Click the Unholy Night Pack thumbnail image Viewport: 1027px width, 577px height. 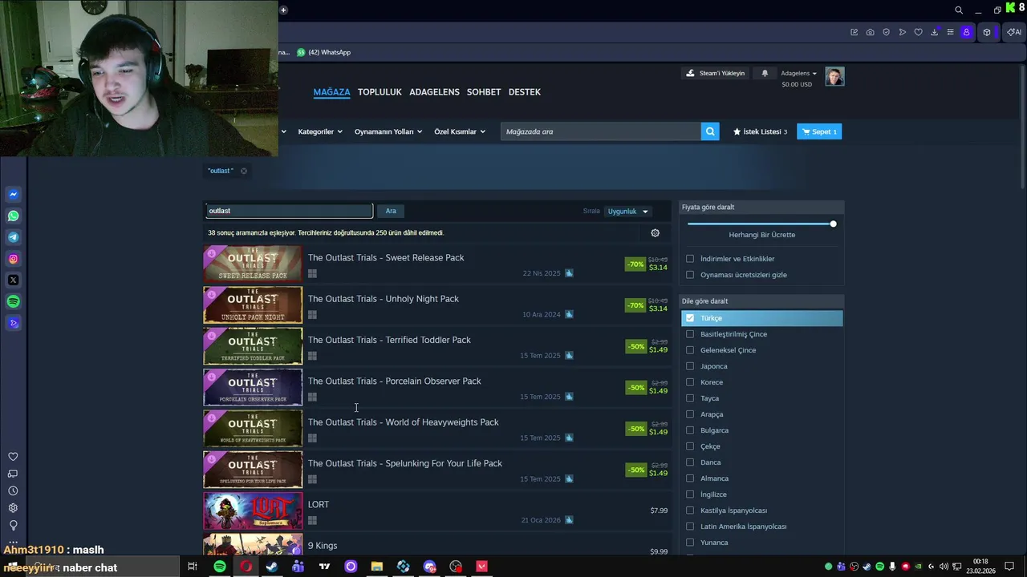(253, 305)
